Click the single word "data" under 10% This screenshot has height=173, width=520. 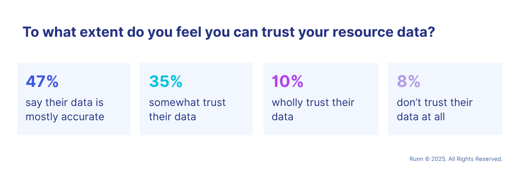tap(283, 117)
